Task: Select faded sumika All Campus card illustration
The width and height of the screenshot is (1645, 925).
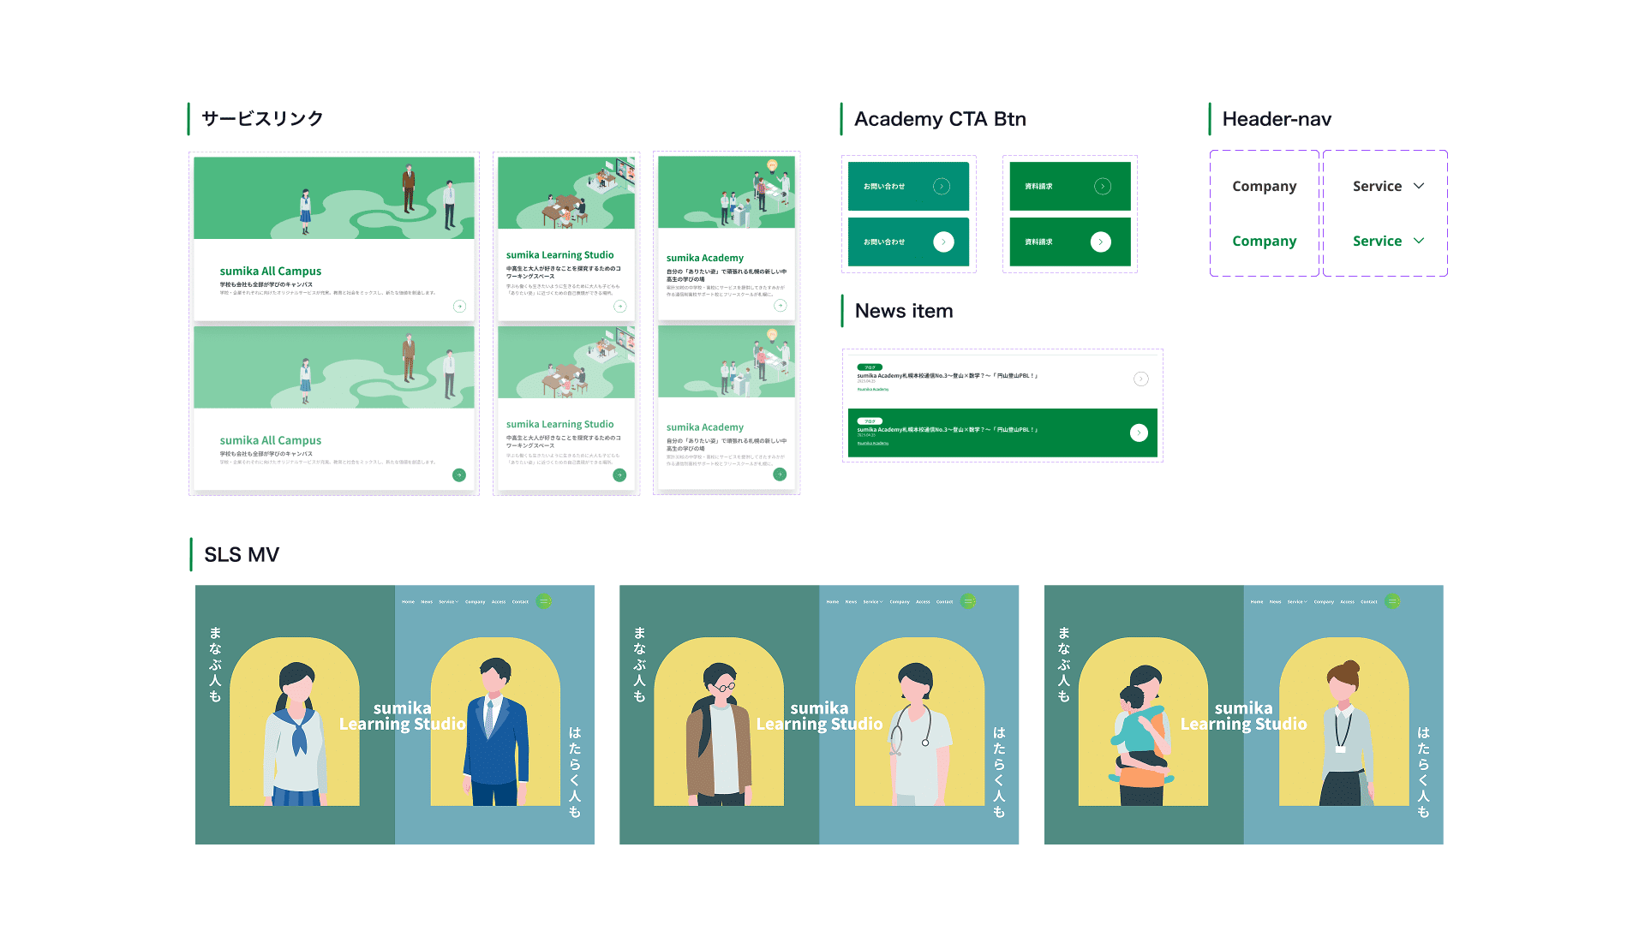Action: click(334, 367)
